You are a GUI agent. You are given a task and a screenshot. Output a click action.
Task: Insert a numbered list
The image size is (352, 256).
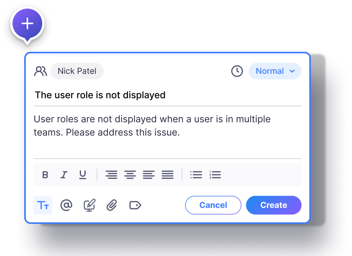point(215,175)
